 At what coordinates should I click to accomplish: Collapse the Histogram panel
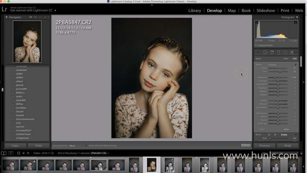click(297, 17)
